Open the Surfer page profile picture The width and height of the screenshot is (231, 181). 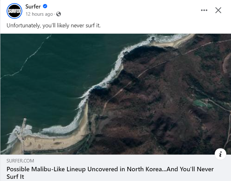tap(14, 11)
